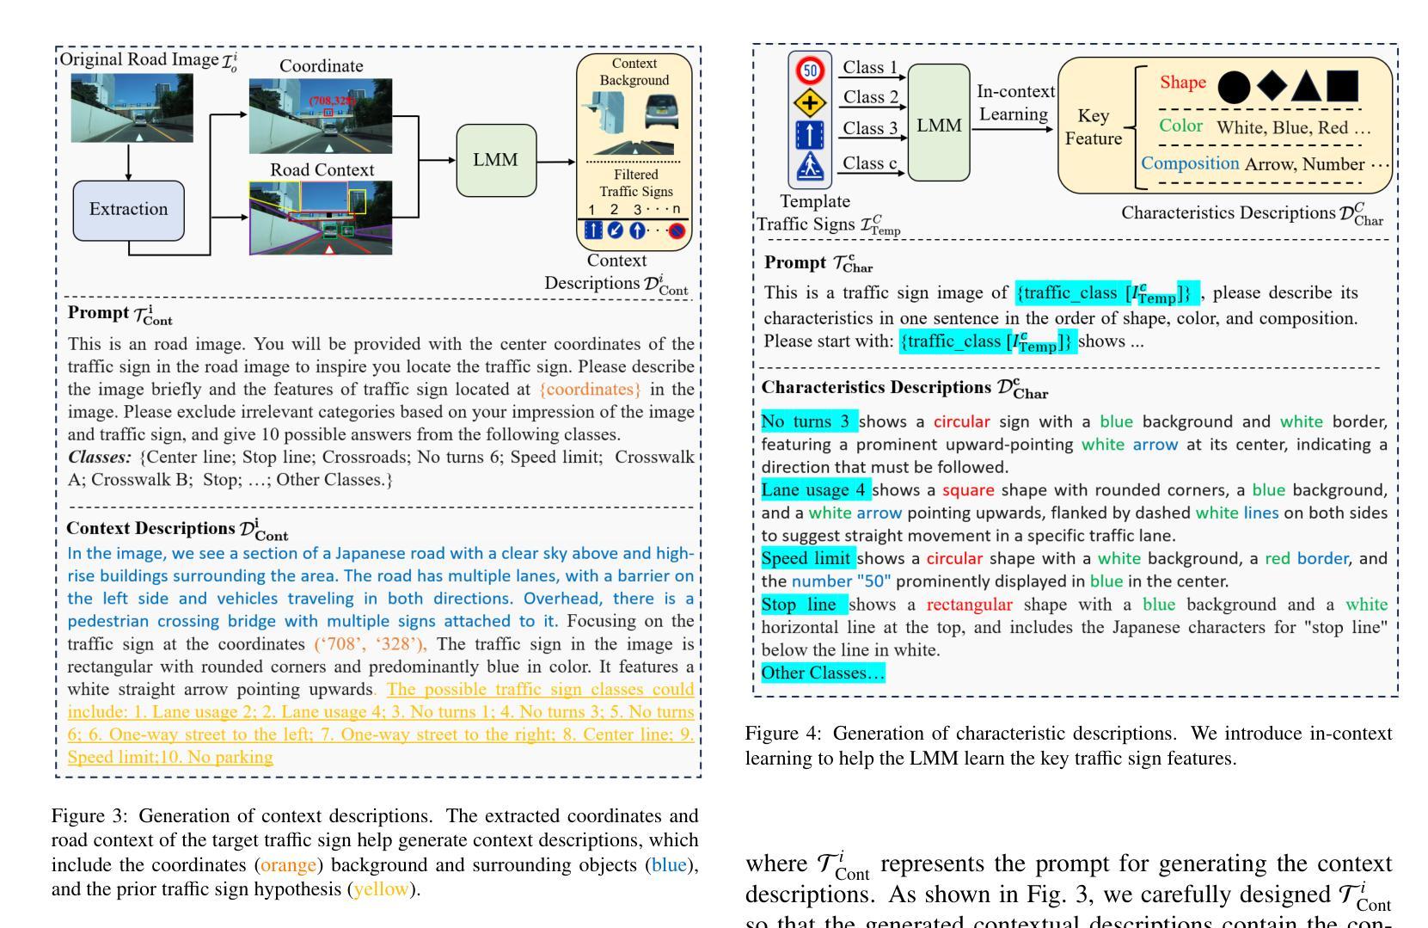Click the 'Key Feature' label
The image size is (1428, 928).
click(1094, 127)
